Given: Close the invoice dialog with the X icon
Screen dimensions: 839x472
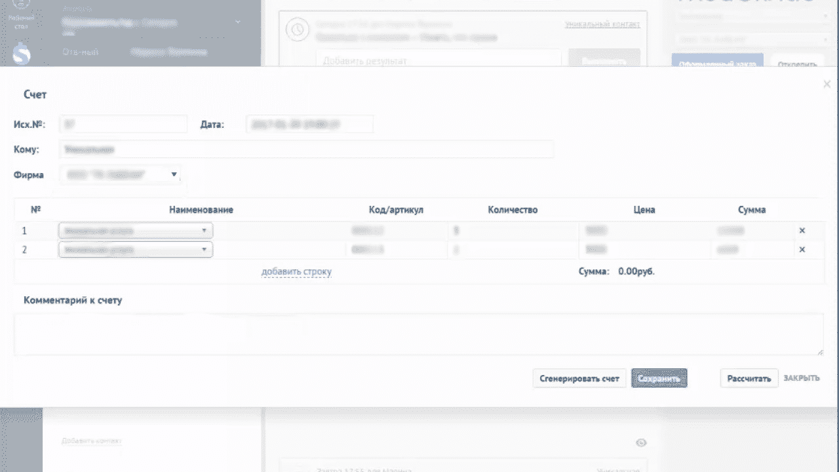Looking at the screenshot, I should coord(827,85).
